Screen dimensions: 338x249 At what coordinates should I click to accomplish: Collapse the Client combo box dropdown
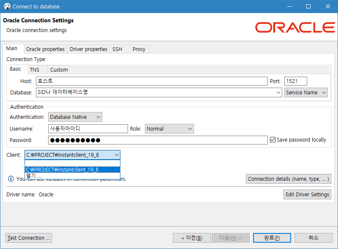click(x=117, y=155)
